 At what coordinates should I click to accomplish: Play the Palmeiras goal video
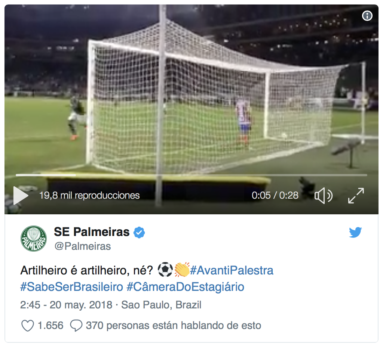coord(21,196)
